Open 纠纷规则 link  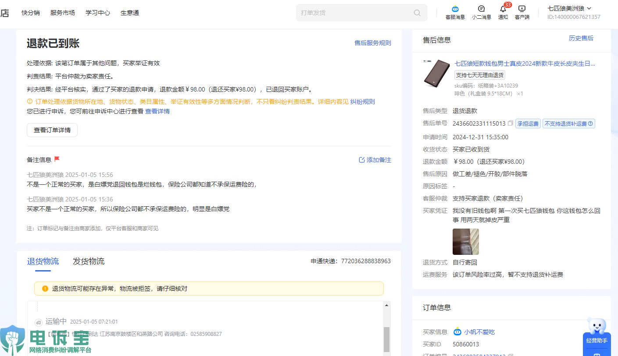[363, 102]
